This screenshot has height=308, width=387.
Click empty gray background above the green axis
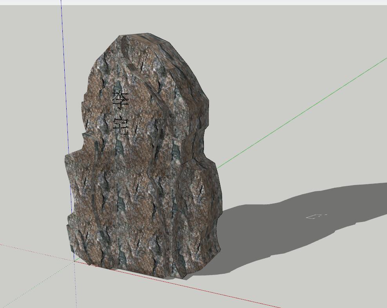274,47
